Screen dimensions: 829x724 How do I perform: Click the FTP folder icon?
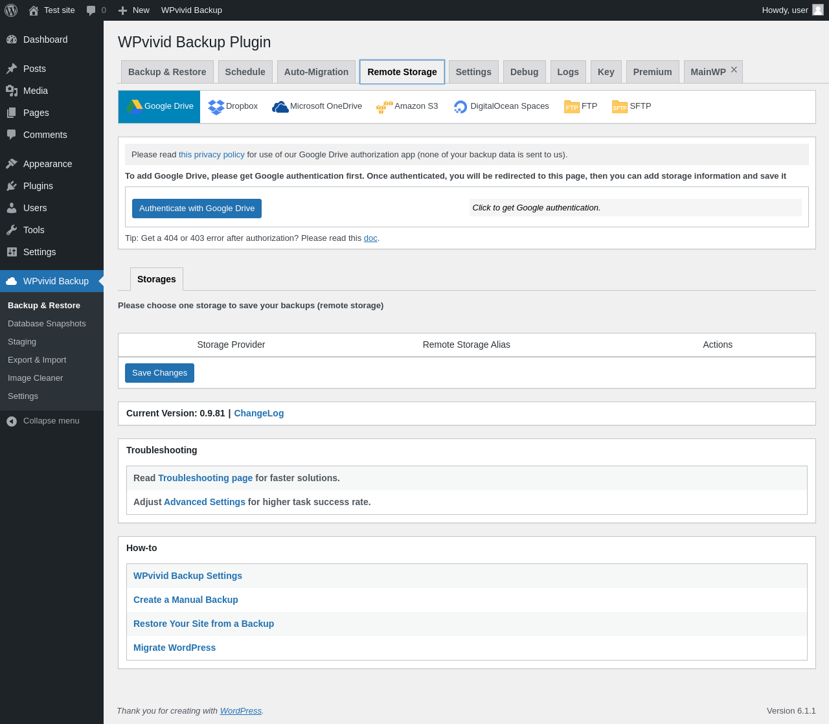click(x=571, y=107)
